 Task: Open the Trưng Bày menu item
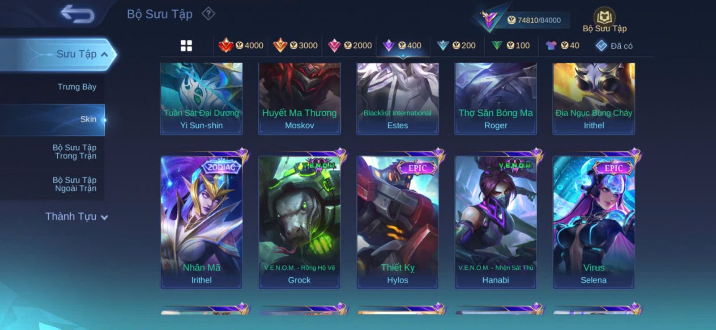pyautogui.click(x=77, y=87)
